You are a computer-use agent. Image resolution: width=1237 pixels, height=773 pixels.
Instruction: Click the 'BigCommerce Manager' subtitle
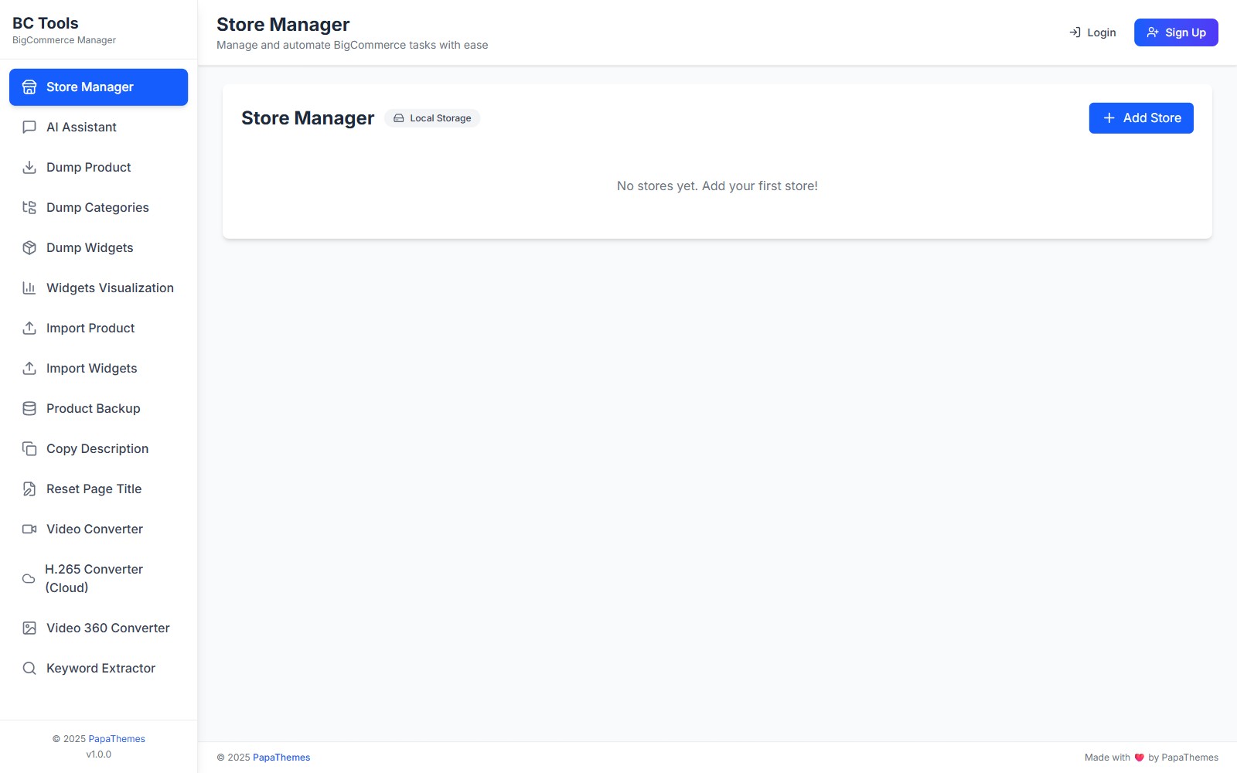coord(64,40)
